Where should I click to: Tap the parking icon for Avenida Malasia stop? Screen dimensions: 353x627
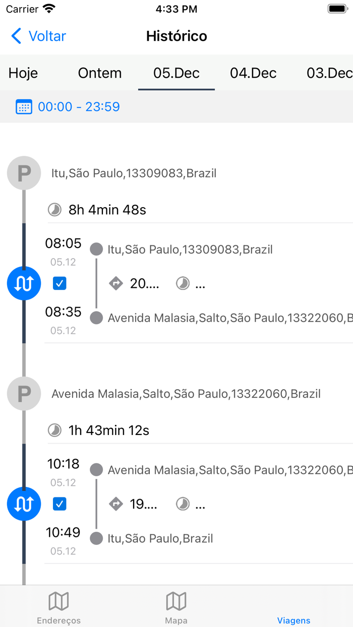coord(24,394)
